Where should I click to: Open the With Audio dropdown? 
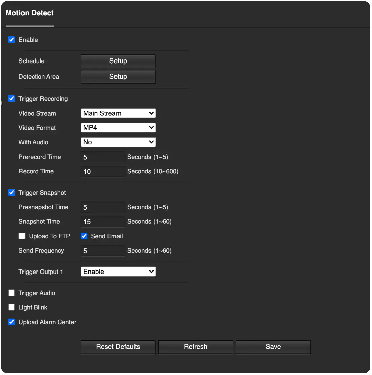pos(118,142)
